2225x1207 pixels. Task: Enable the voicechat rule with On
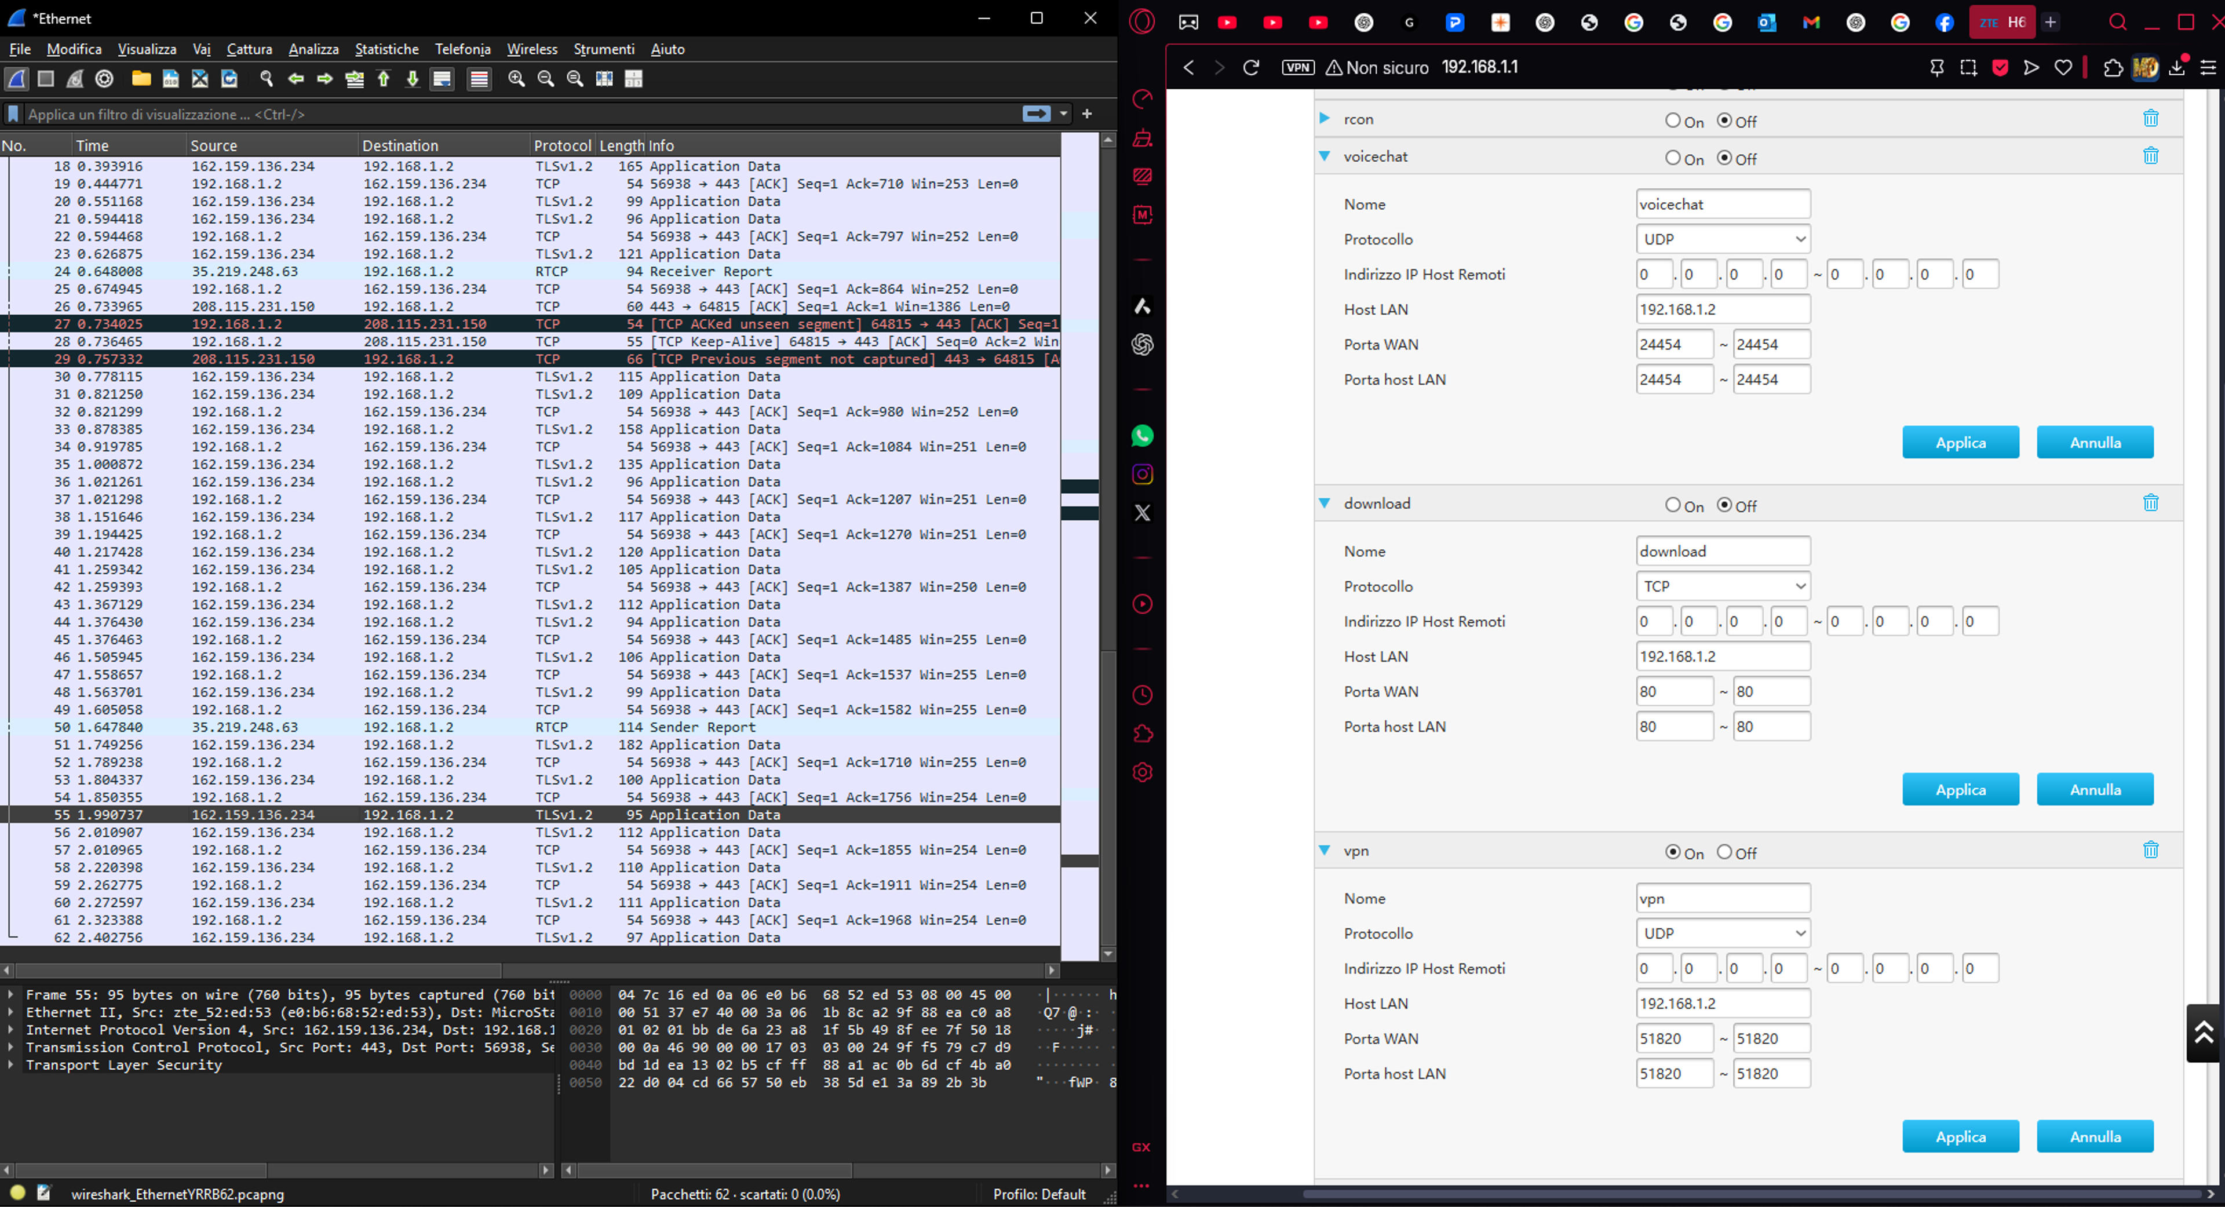(x=1673, y=158)
